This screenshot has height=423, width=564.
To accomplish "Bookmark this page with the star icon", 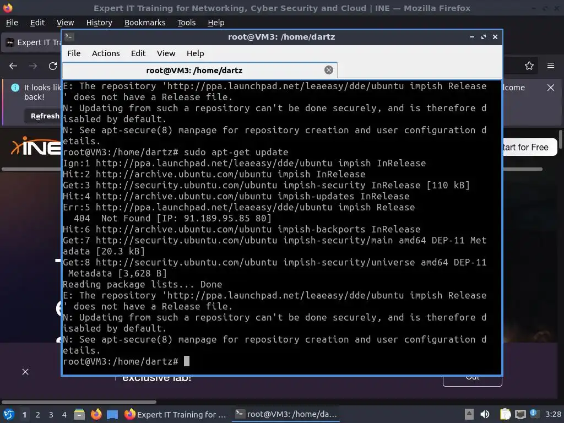I will [x=529, y=66].
